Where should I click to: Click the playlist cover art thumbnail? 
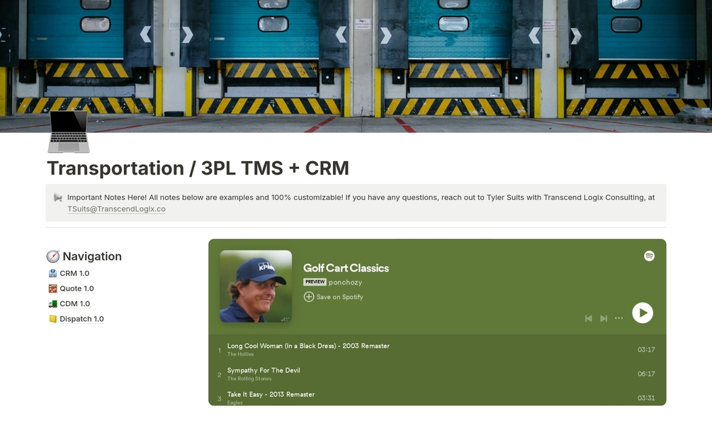(256, 286)
